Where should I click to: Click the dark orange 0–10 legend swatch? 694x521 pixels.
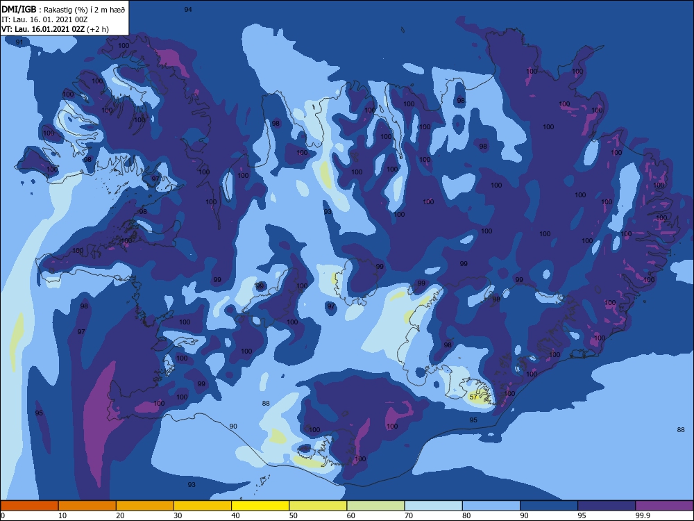click(x=29, y=506)
